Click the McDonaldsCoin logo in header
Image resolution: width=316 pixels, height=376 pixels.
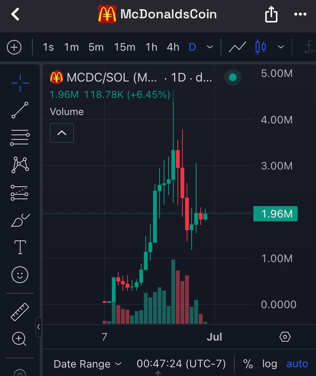pyautogui.click(x=107, y=14)
